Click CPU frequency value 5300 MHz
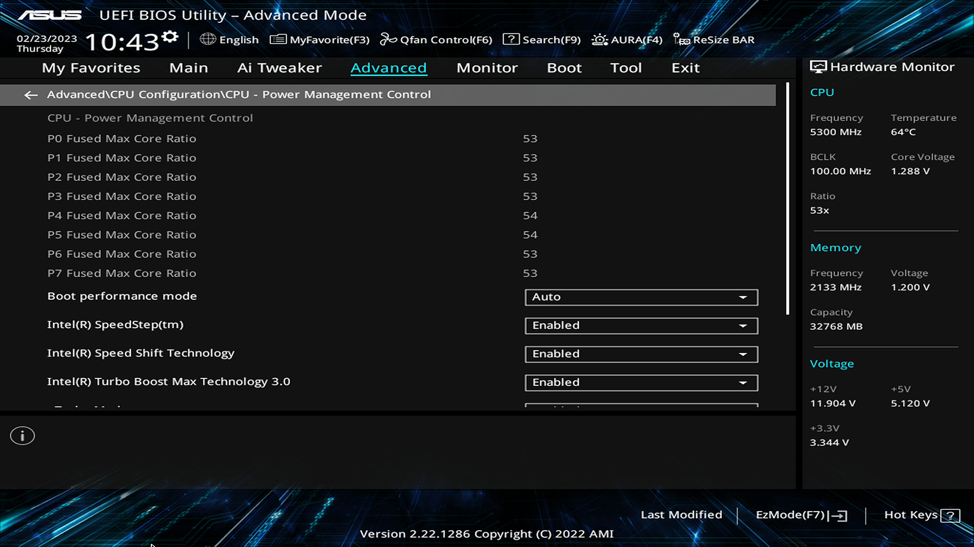Image resolution: width=974 pixels, height=547 pixels. point(836,132)
